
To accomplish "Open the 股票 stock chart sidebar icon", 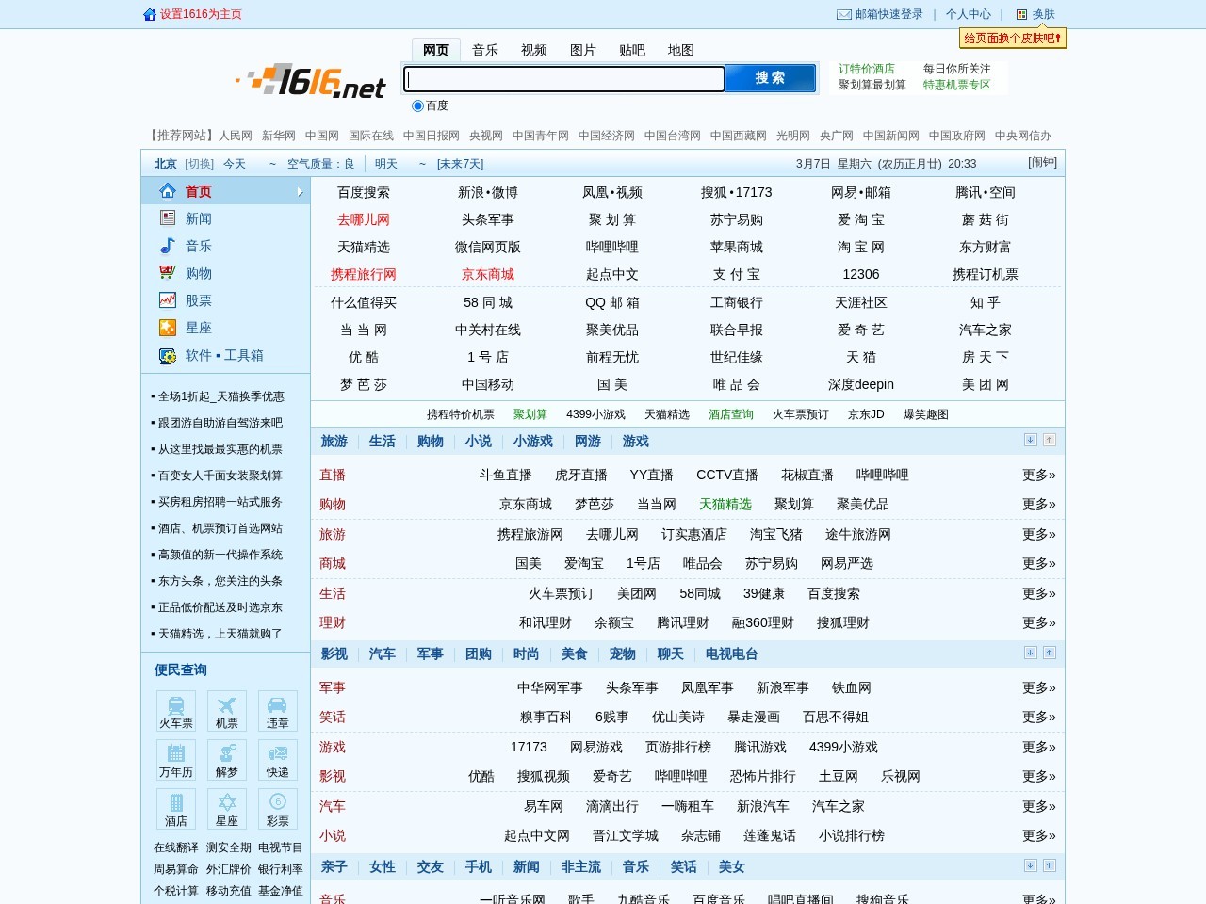I will (167, 300).
